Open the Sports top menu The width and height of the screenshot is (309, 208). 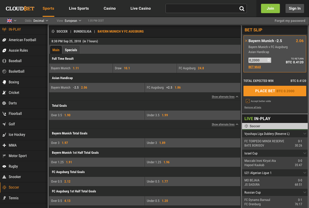(48, 8)
